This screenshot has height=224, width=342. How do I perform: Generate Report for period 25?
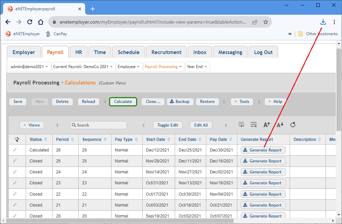(x=263, y=161)
